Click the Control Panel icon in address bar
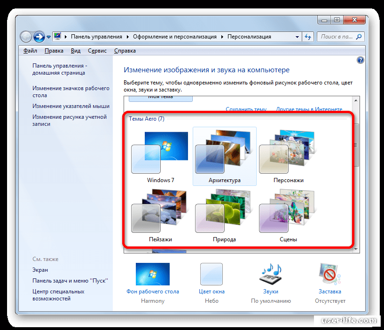The image size is (384, 330). tap(57, 36)
